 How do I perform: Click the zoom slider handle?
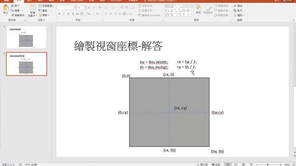pos(267,165)
